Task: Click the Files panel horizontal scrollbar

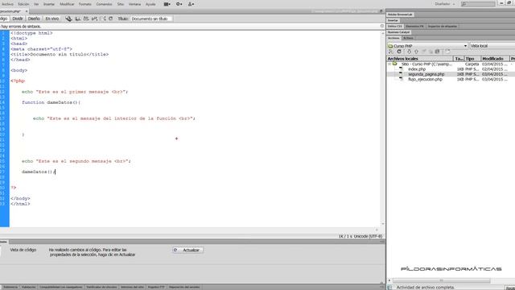Action: 441,280
